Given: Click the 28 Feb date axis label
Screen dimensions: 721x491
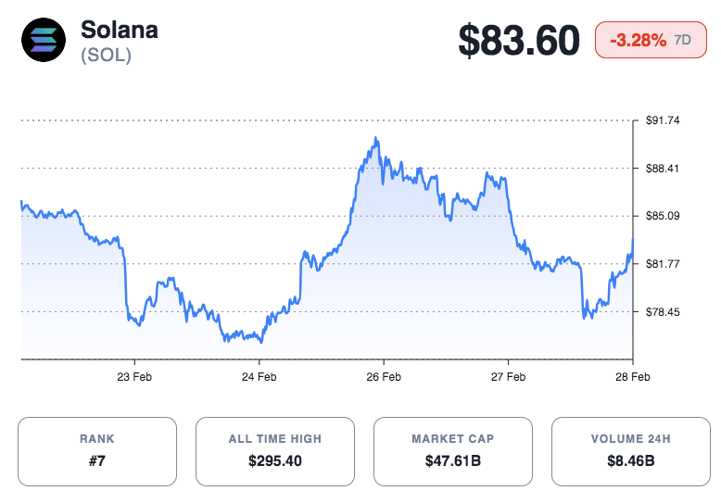Looking at the screenshot, I should (x=632, y=377).
